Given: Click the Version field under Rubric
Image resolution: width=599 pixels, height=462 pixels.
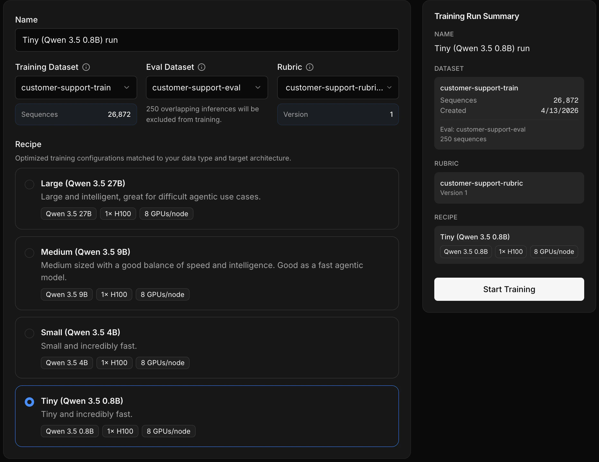Looking at the screenshot, I should pos(337,114).
